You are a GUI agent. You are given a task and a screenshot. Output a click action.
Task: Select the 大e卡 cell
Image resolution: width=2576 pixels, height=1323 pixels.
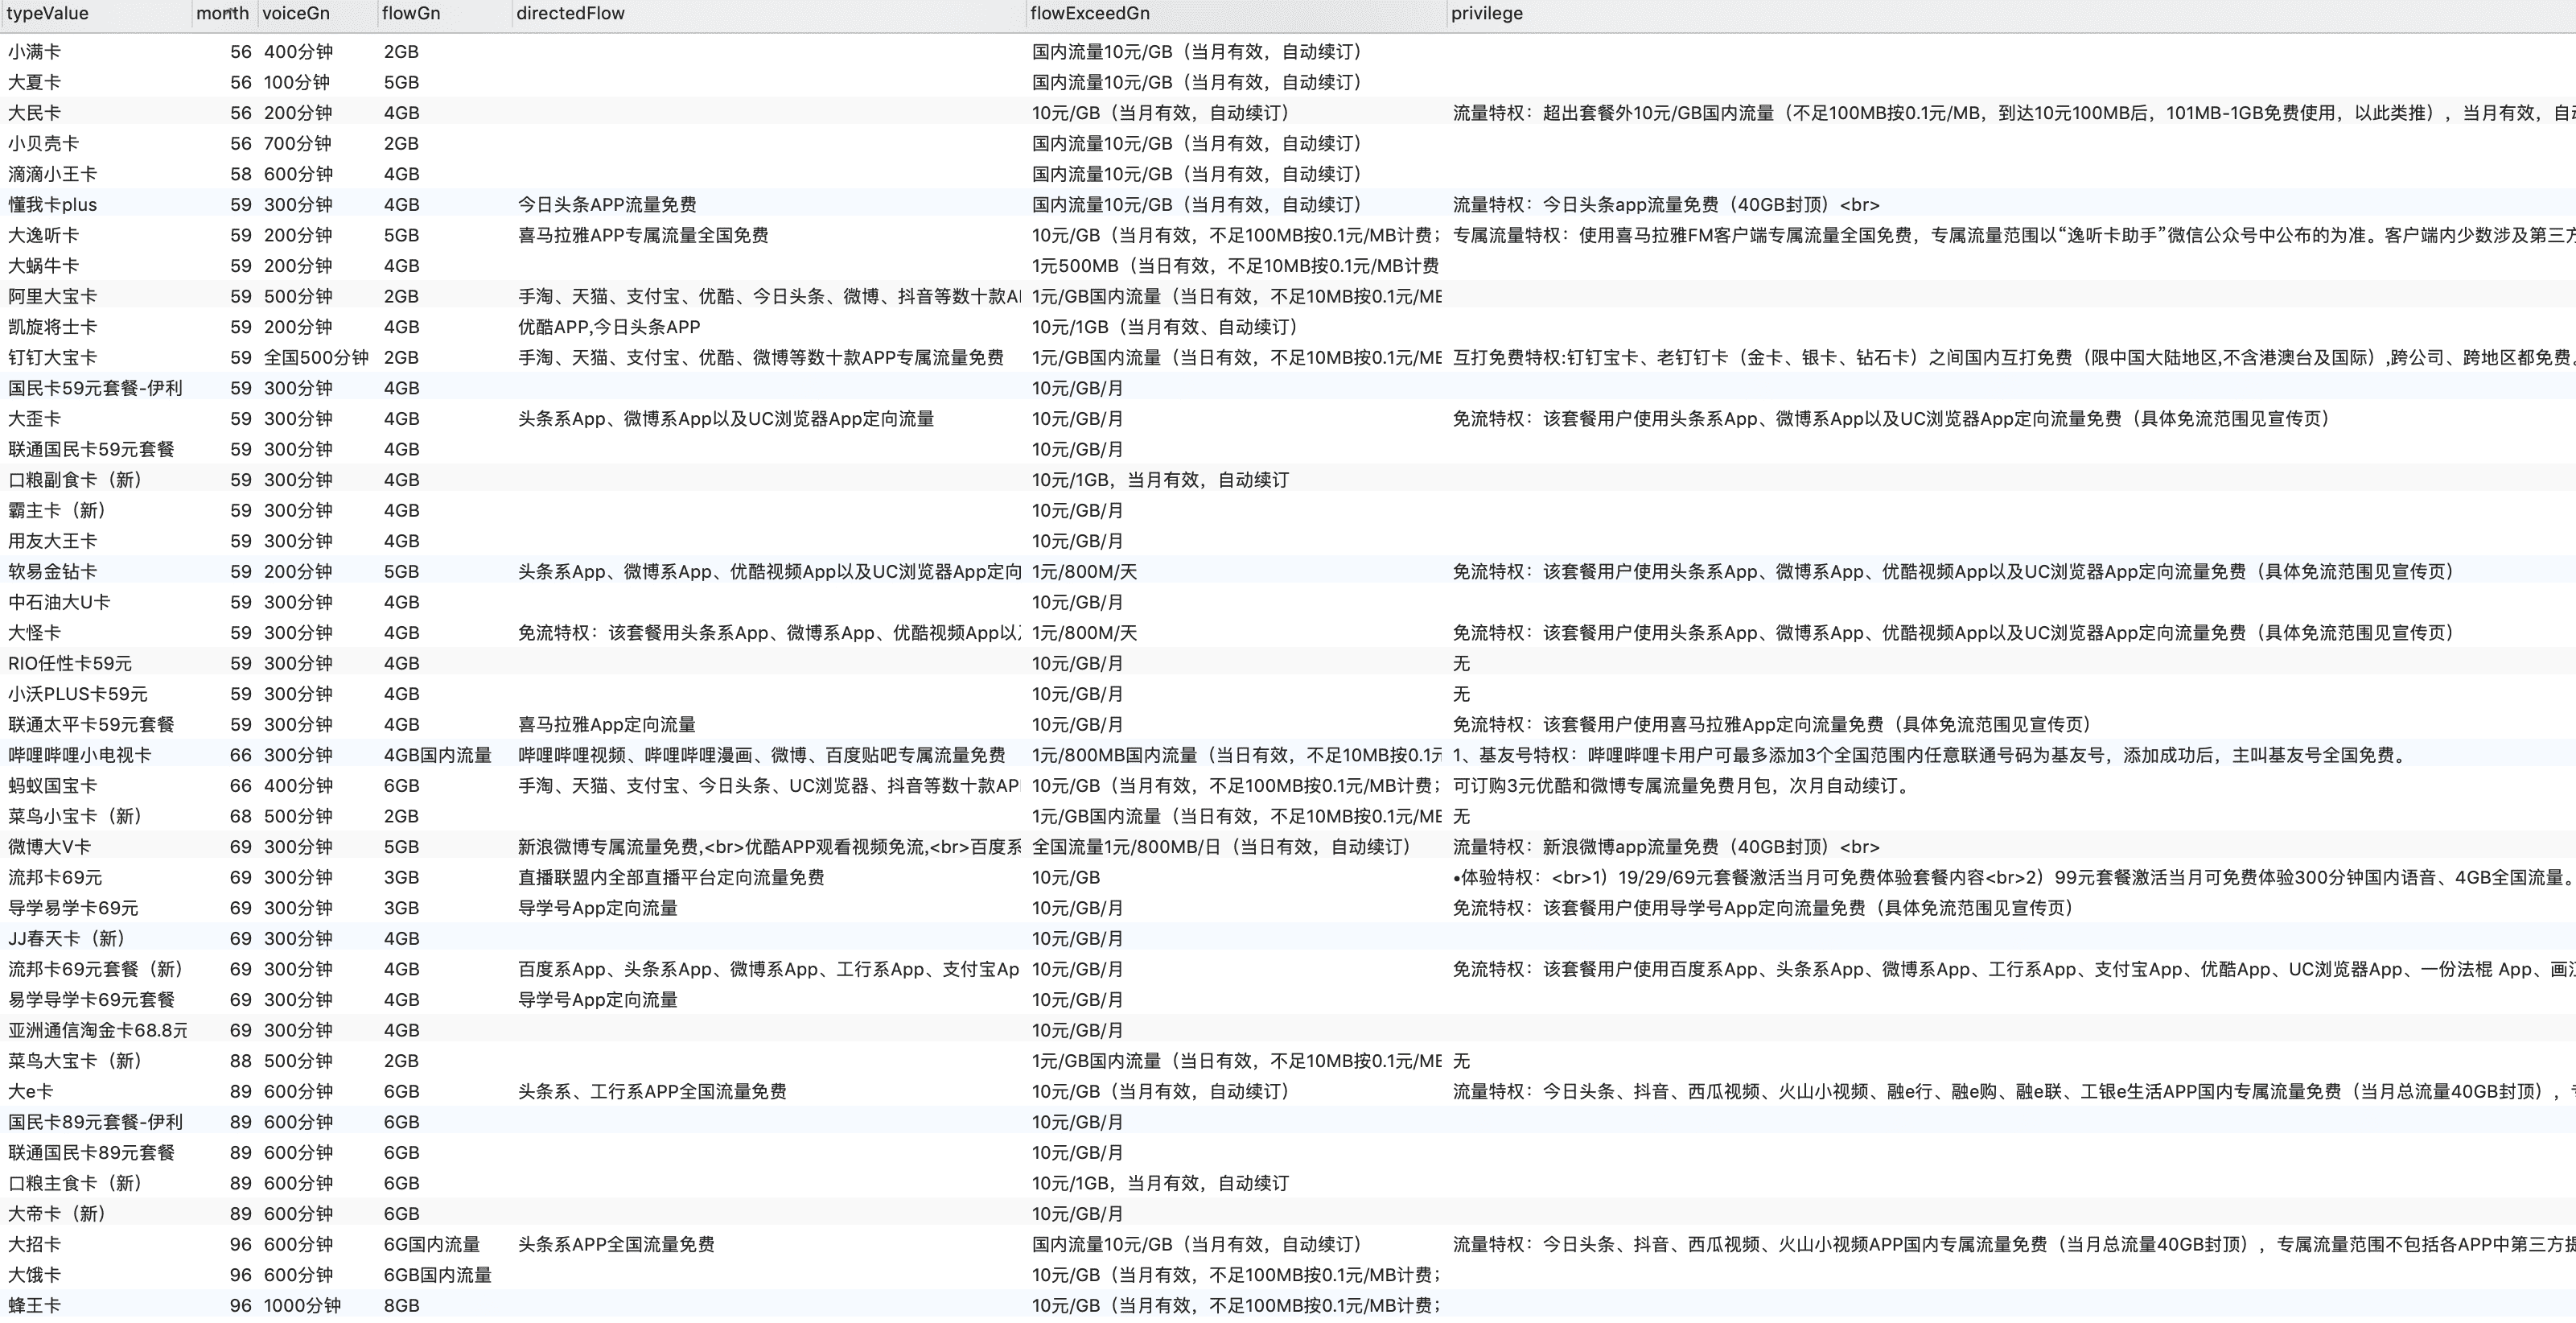(30, 1092)
